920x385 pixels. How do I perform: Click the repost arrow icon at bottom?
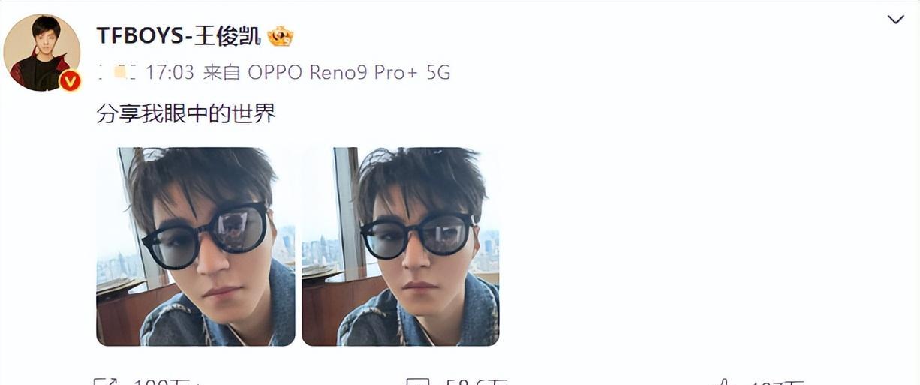click(x=104, y=382)
